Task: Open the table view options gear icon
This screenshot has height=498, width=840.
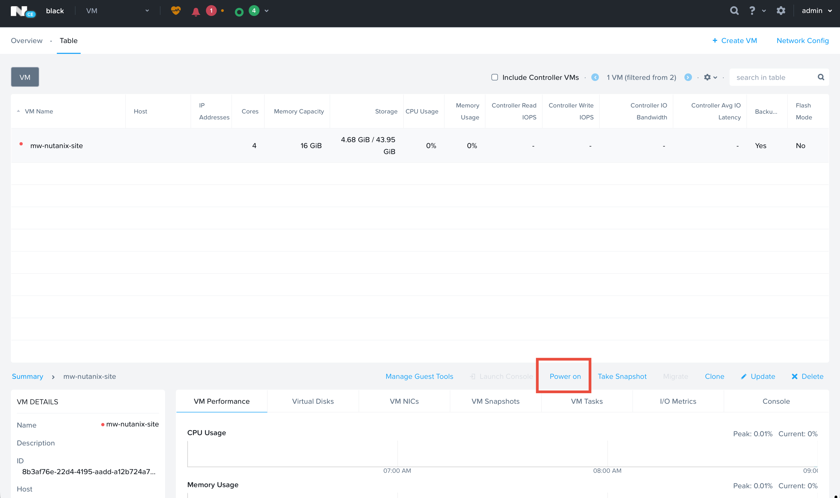Action: [x=708, y=77]
